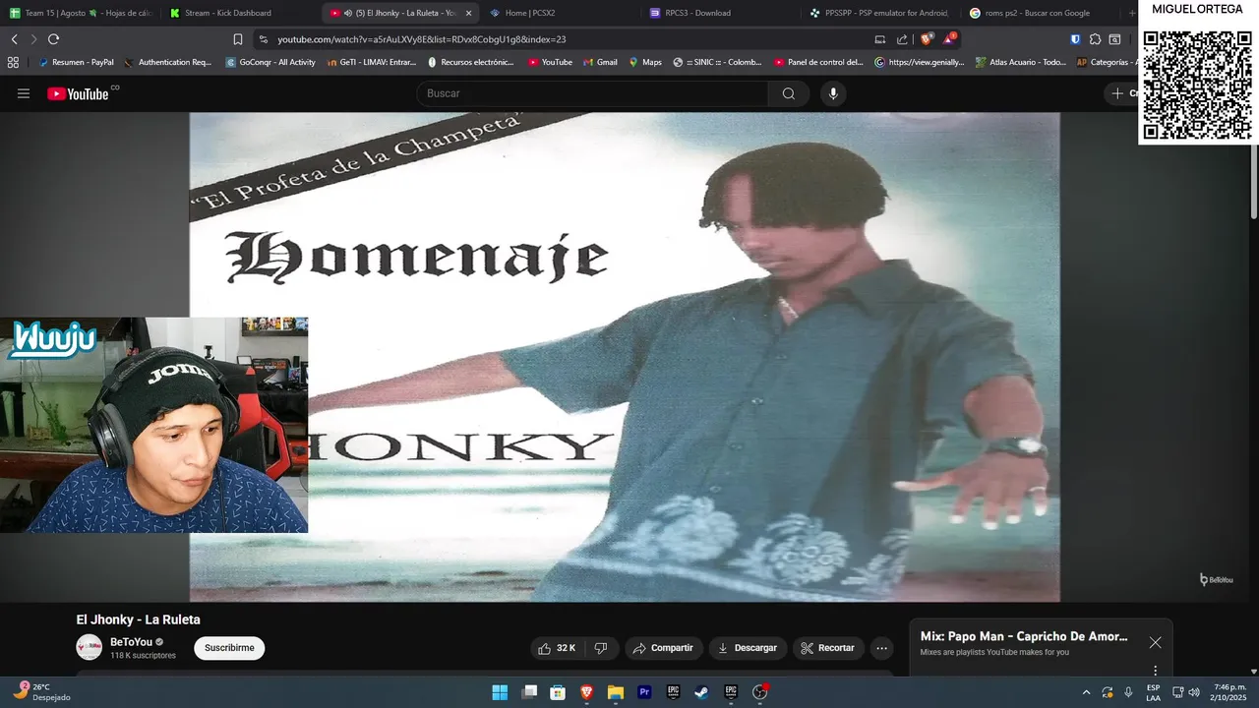
Task: Open the Authentication Req... bookmark
Action: 167,62
